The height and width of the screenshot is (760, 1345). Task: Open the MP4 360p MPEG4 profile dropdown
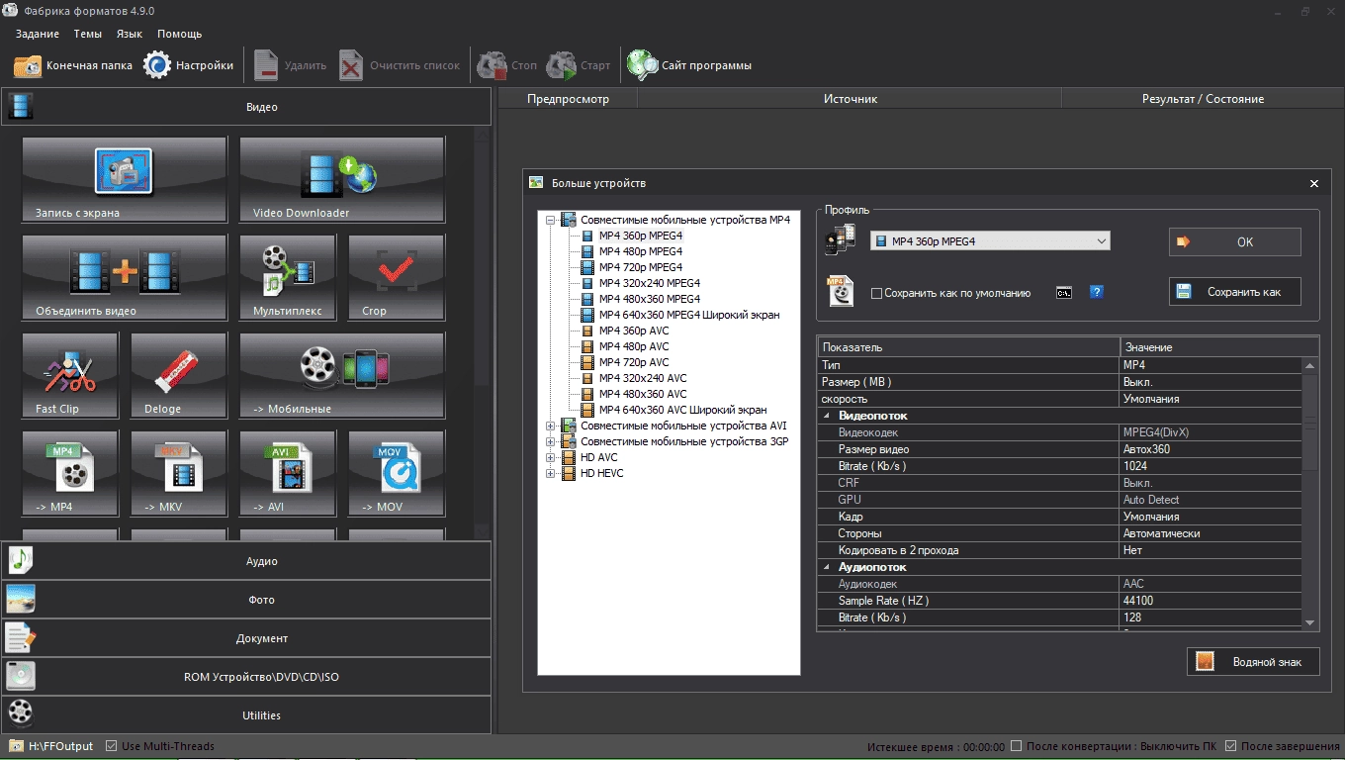coord(990,240)
